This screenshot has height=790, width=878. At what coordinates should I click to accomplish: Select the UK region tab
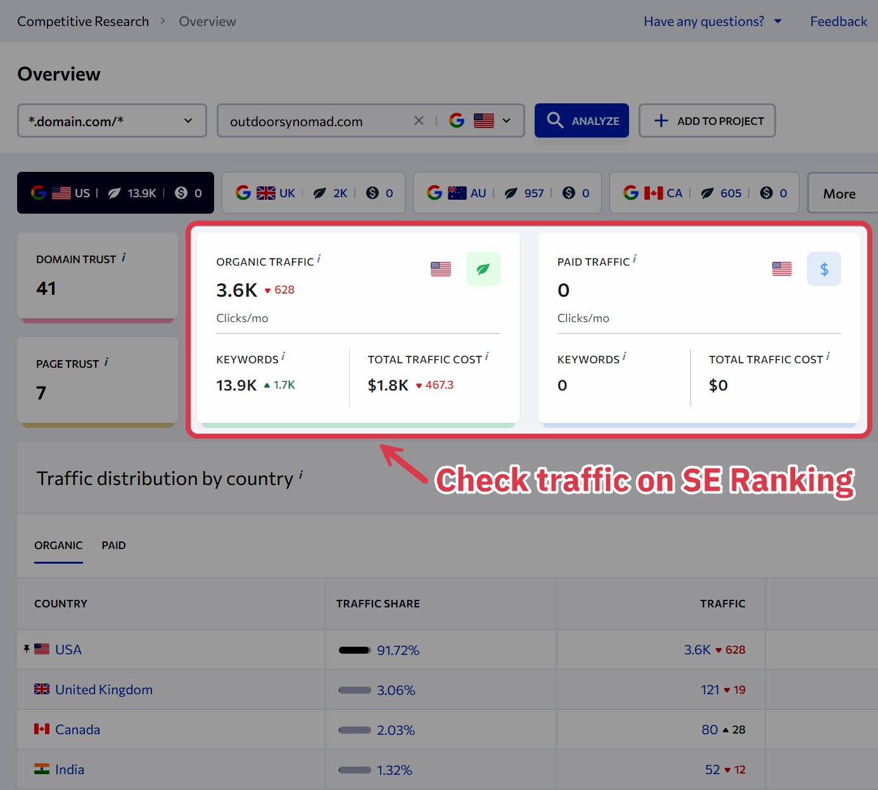click(x=314, y=193)
